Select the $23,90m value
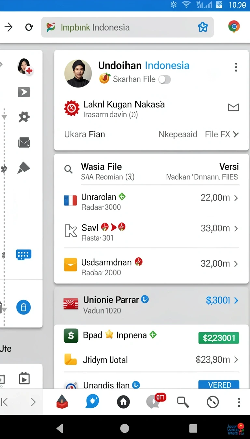 (x=213, y=360)
